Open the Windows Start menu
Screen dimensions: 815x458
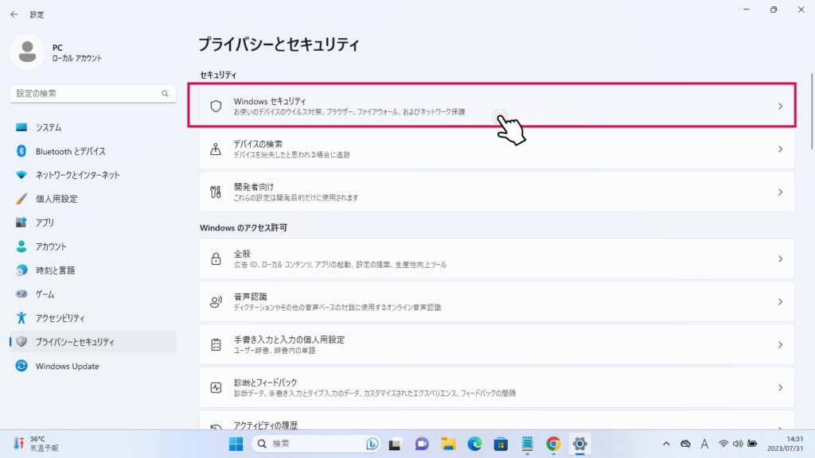pos(236,443)
